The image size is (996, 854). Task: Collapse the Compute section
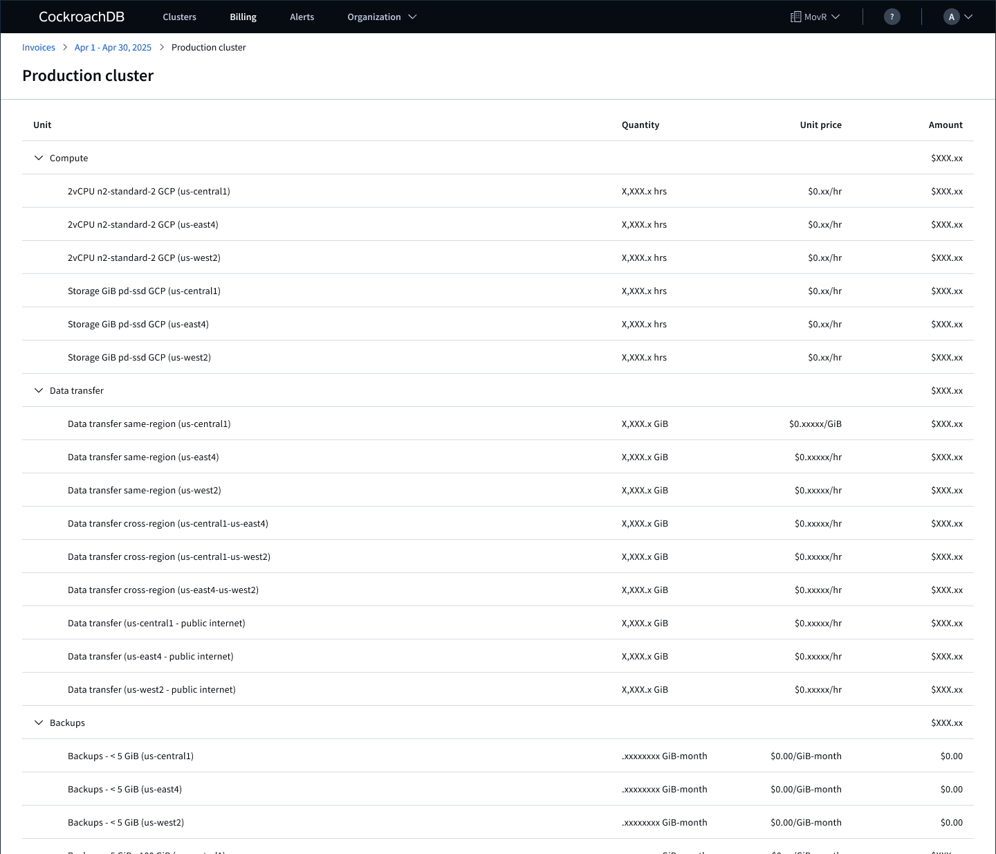(39, 158)
